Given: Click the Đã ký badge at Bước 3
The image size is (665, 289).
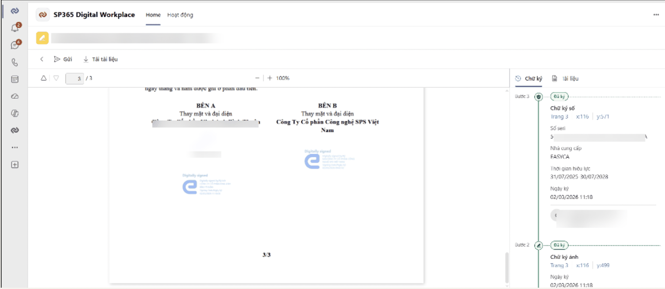Looking at the screenshot, I should (559, 96).
